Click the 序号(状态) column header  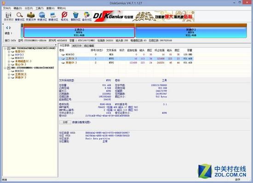(97, 50)
